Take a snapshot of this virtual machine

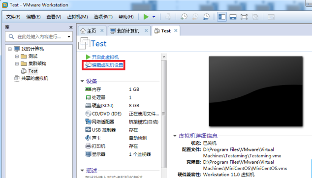pyautogui.click(x=184, y=17)
